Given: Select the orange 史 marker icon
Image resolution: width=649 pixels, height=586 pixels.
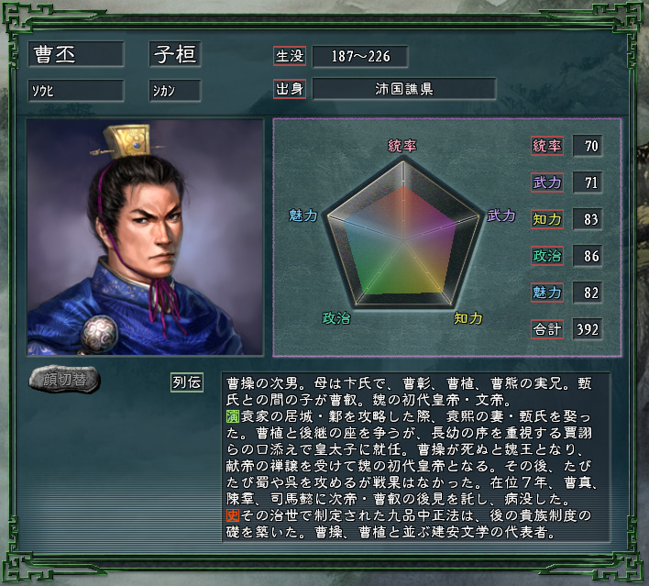Looking at the screenshot, I should coord(233,515).
